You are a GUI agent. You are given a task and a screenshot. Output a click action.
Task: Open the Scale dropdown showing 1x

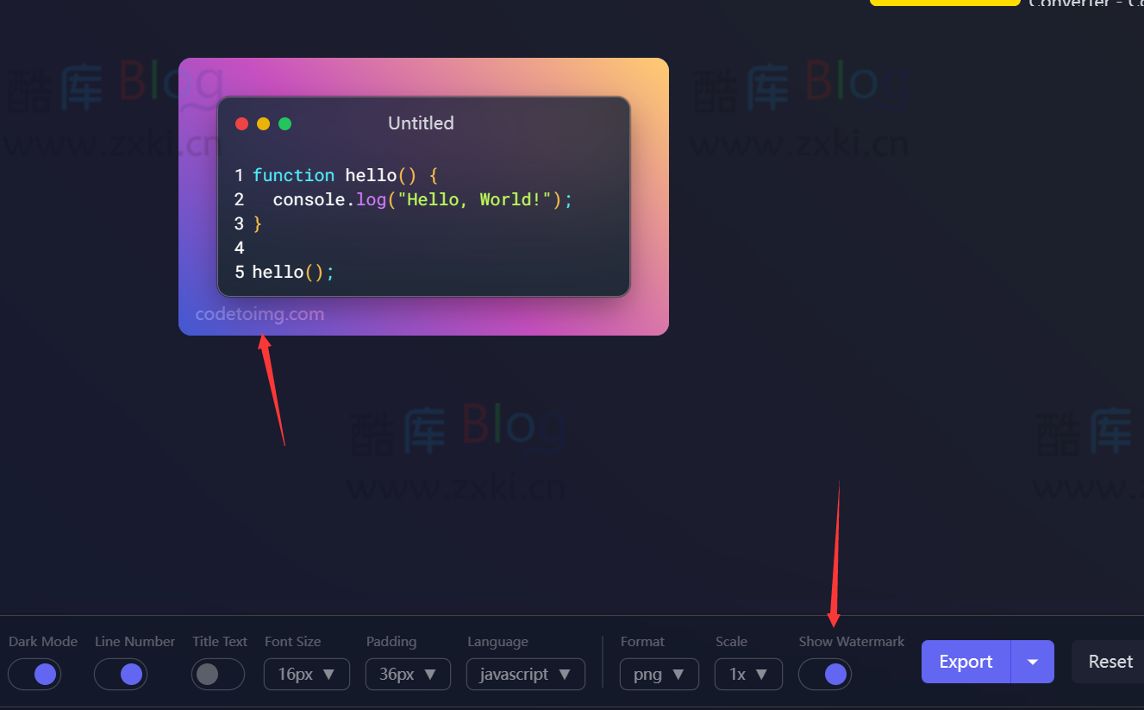tap(748, 674)
